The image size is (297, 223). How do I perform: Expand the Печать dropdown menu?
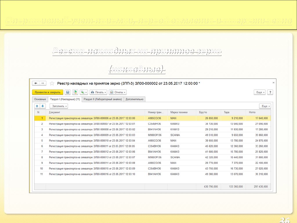98,92
